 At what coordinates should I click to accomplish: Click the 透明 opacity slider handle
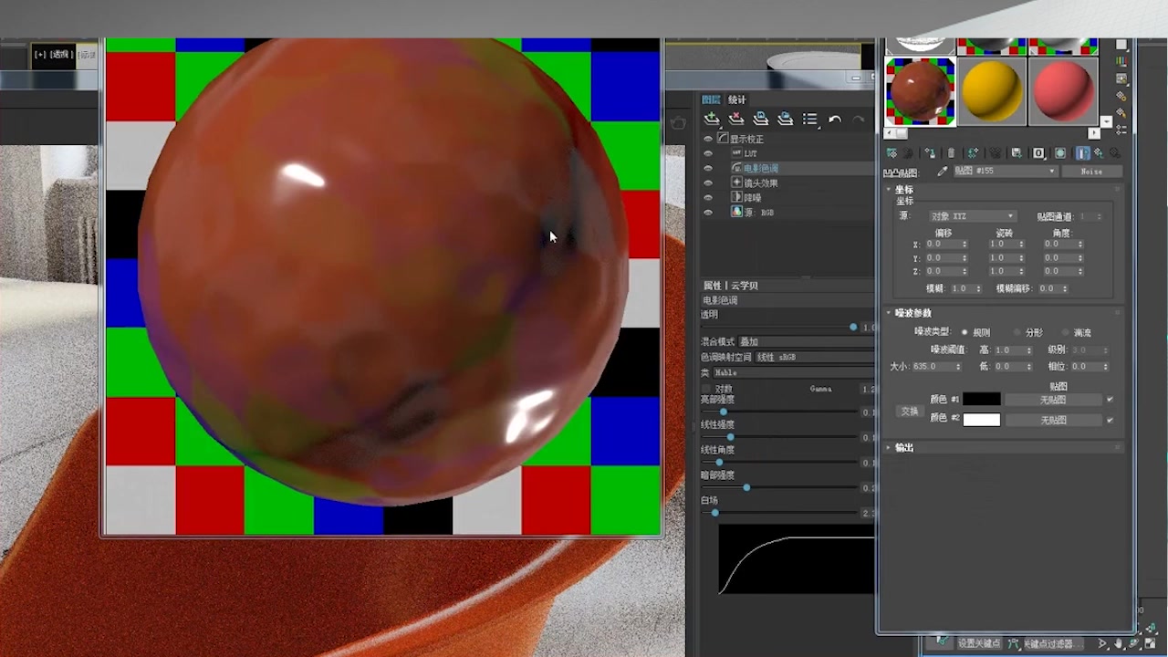pyautogui.click(x=853, y=327)
